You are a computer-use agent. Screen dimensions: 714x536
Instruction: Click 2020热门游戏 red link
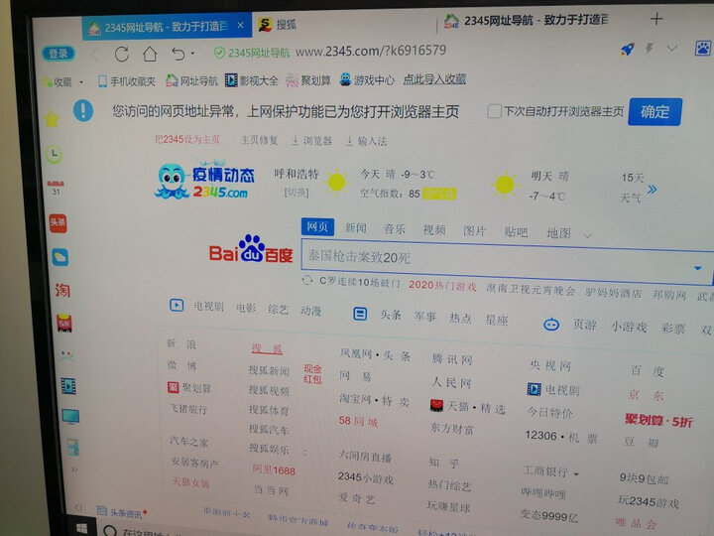442,286
